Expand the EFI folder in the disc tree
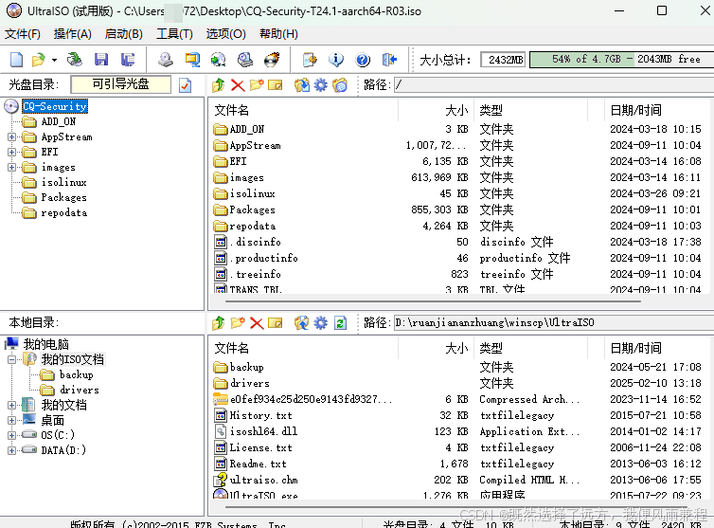Screen dimensions: 714x528 pos(12,152)
